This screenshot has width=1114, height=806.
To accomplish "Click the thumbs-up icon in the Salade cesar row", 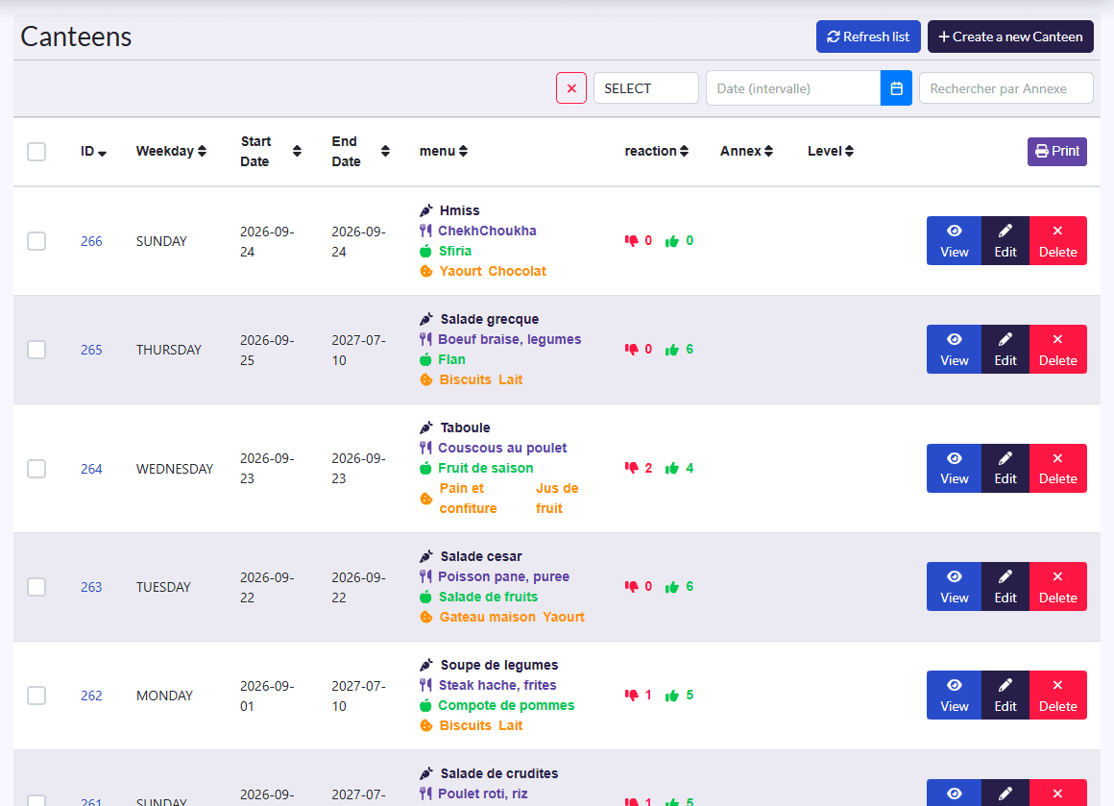I will pos(672,587).
